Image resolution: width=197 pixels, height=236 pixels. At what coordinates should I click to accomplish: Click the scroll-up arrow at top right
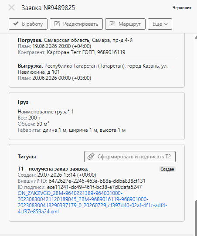point(196,37)
